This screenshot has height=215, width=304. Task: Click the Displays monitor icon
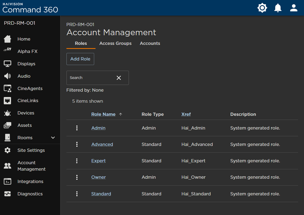7,64
